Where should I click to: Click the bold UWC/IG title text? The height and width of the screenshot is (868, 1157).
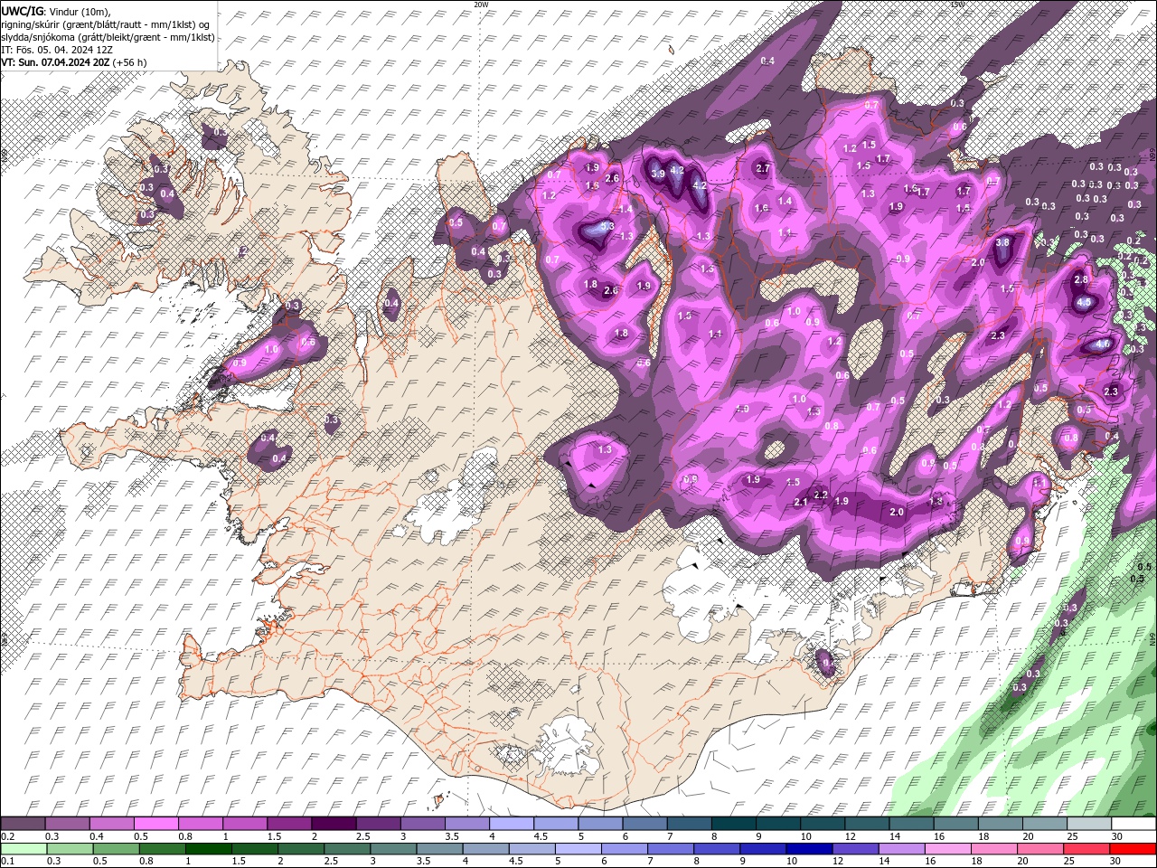23,10
